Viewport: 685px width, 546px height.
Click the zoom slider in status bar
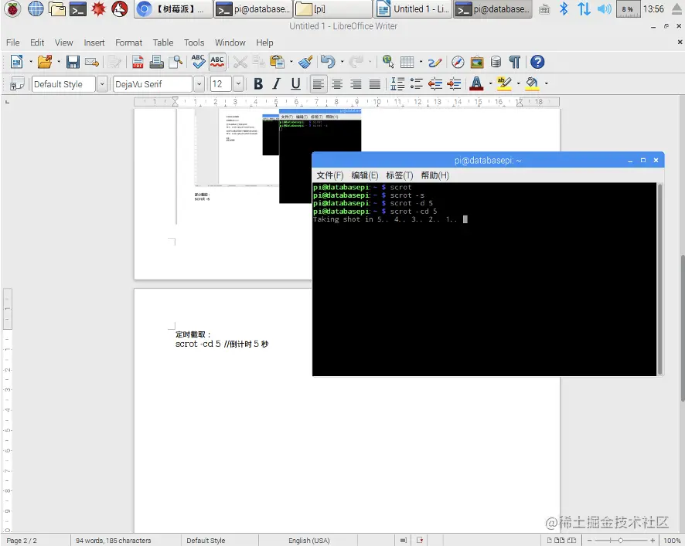620,541
